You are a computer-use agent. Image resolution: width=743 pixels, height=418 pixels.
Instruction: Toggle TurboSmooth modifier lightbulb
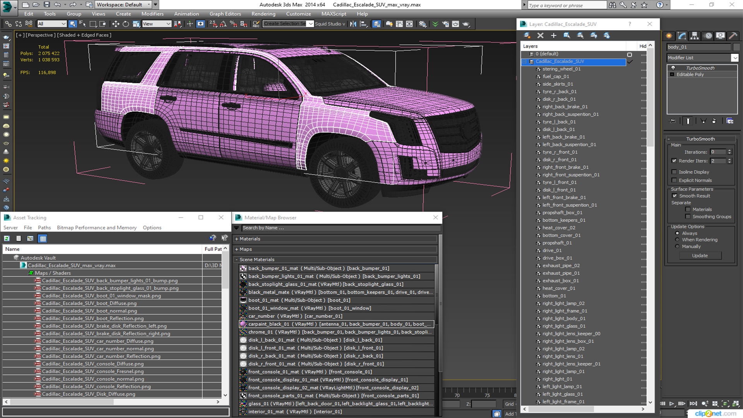(x=673, y=68)
